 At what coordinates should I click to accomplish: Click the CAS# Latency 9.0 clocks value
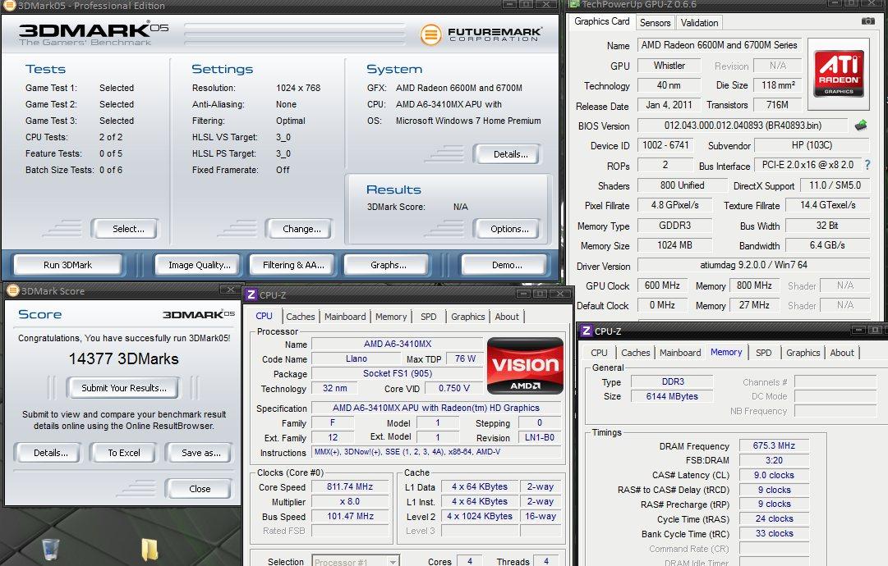(x=774, y=475)
